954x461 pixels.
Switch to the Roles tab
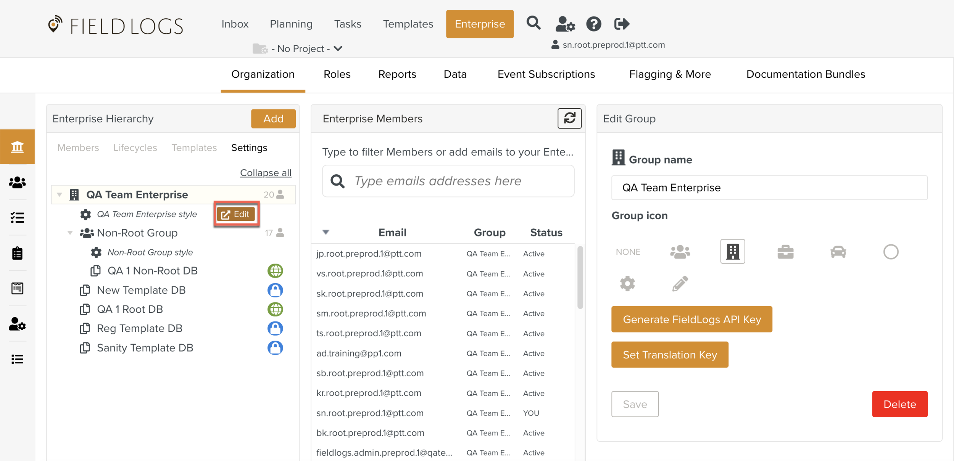pos(337,74)
